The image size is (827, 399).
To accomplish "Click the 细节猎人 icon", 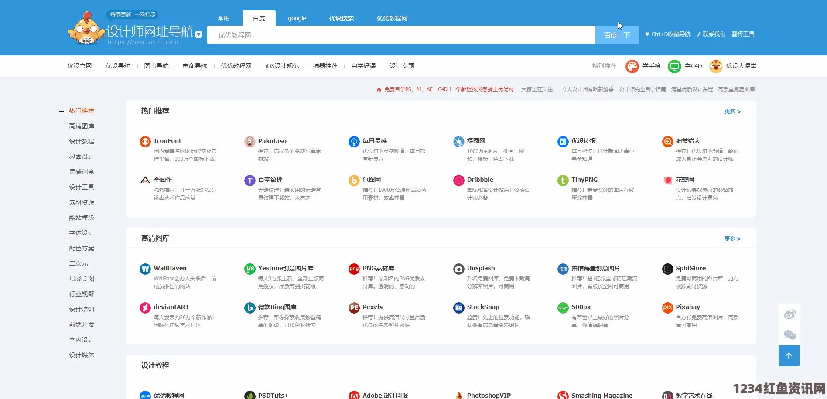I will pos(667,141).
